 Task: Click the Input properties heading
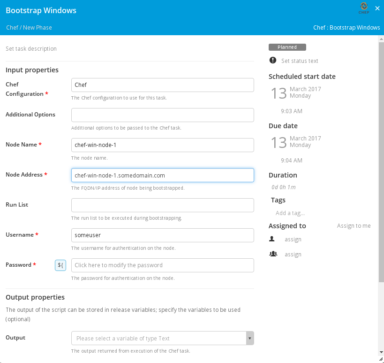(x=32, y=70)
